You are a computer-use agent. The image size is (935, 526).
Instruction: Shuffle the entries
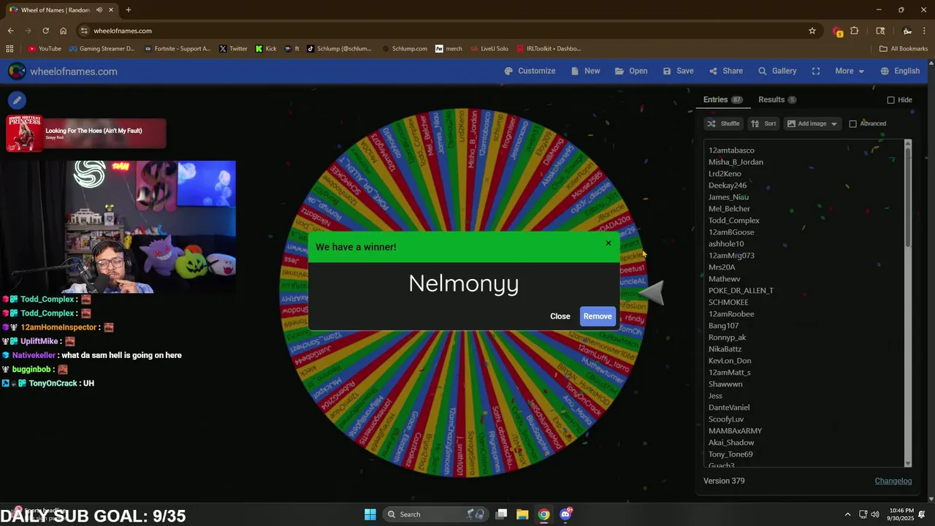[723, 123]
